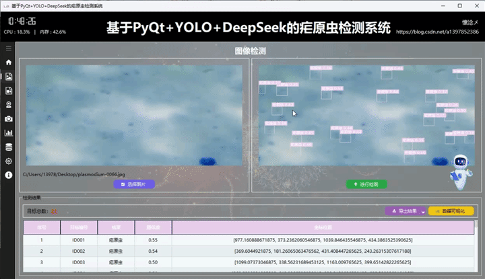Click the total target count value
This screenshot has height=279, width=485.
click(54, 211)
